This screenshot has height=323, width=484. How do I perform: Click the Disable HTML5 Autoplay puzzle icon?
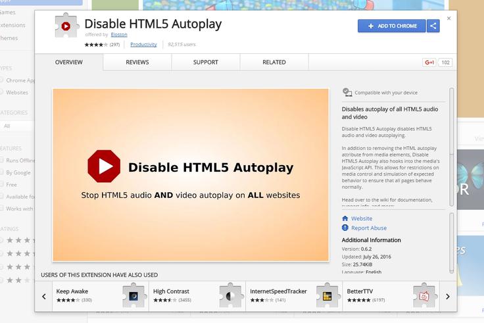pyautogui.click(x=66, y=26)
